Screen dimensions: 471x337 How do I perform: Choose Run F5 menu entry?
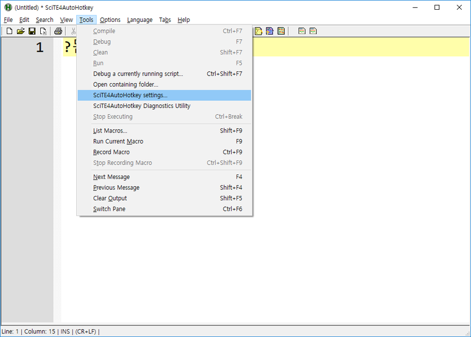click(165, 63)
